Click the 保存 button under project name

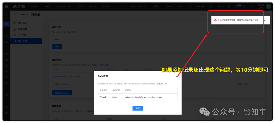tap(57, 46)
